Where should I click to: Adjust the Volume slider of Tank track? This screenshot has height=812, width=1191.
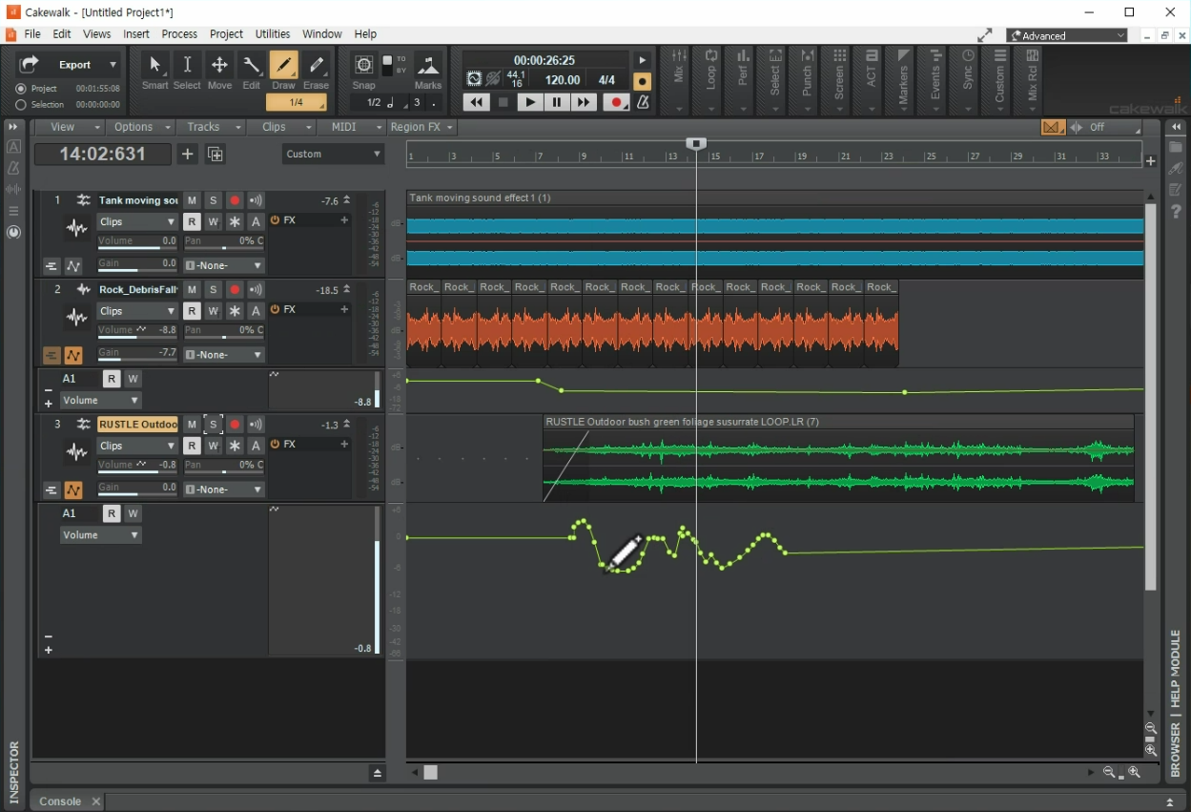coord(137,242)
